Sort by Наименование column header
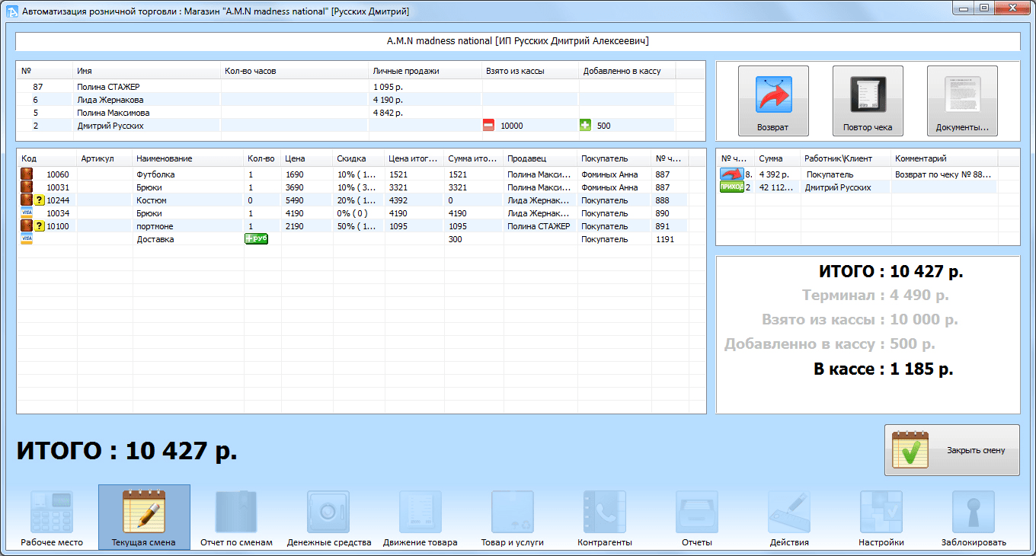The width and height of the screenshot is (1036, 556). [x=188, y=158]
